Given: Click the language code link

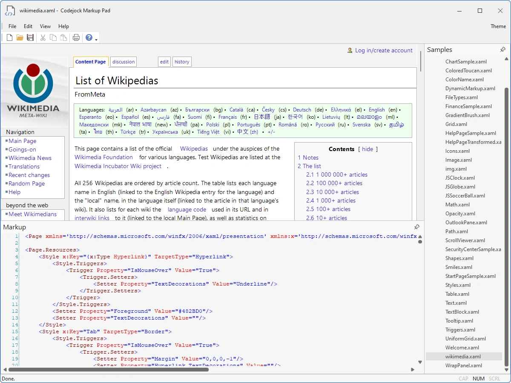Looking at the screenshot, I should [x=187, y=209].
